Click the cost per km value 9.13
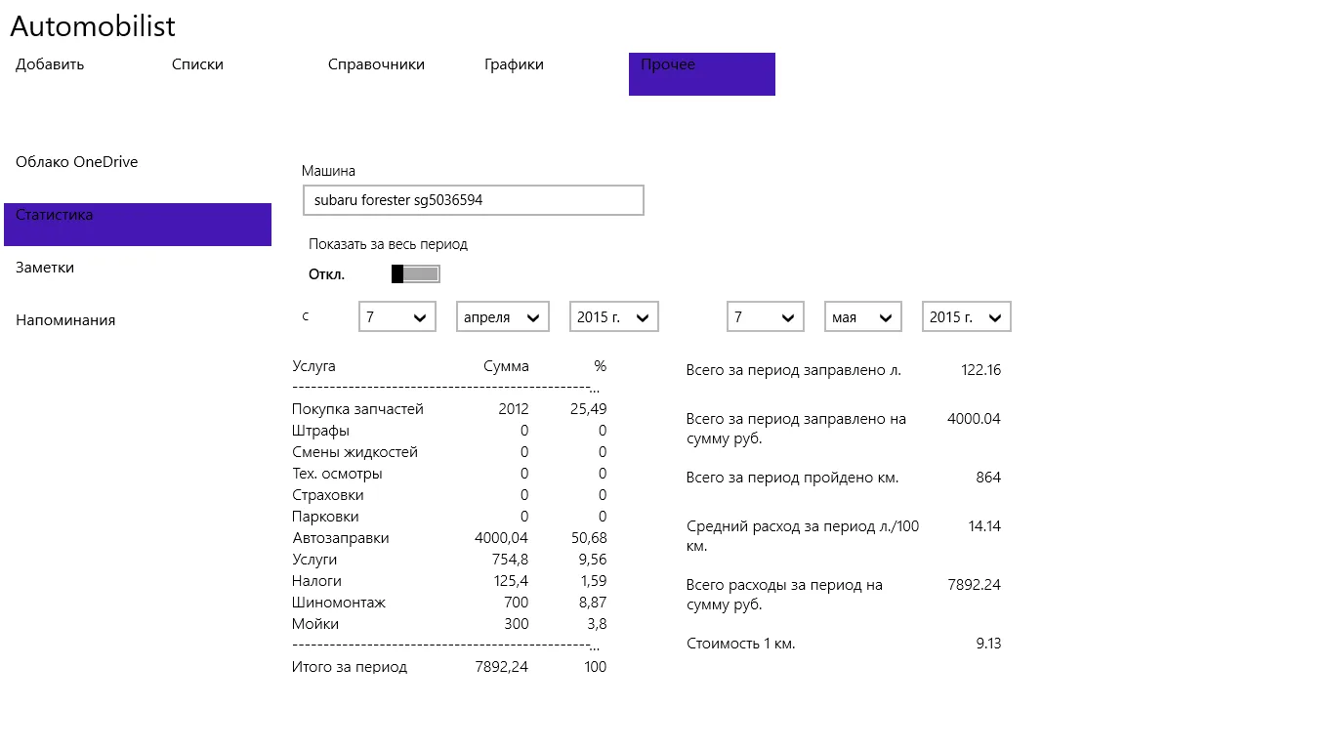The height and width of the screenshot is (750, 1334). click(x=988, y=644)
